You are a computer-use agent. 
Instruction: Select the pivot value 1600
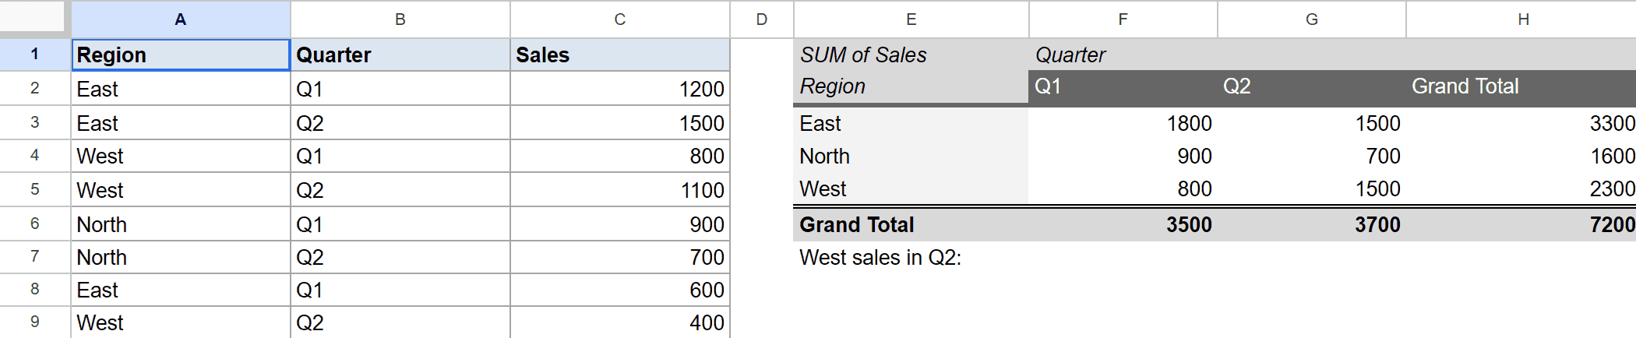point(1521,156)
